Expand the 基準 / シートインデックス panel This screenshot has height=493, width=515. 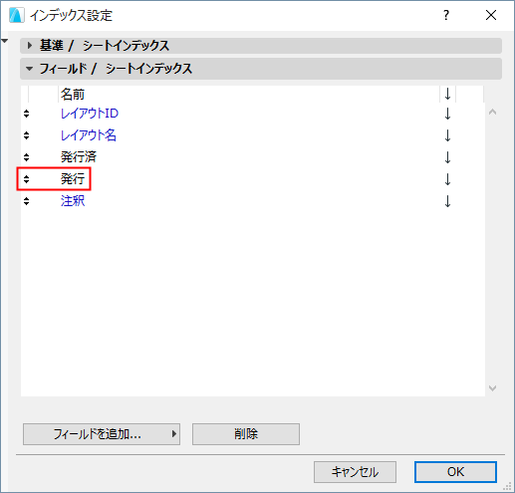[x=30, y=45]
